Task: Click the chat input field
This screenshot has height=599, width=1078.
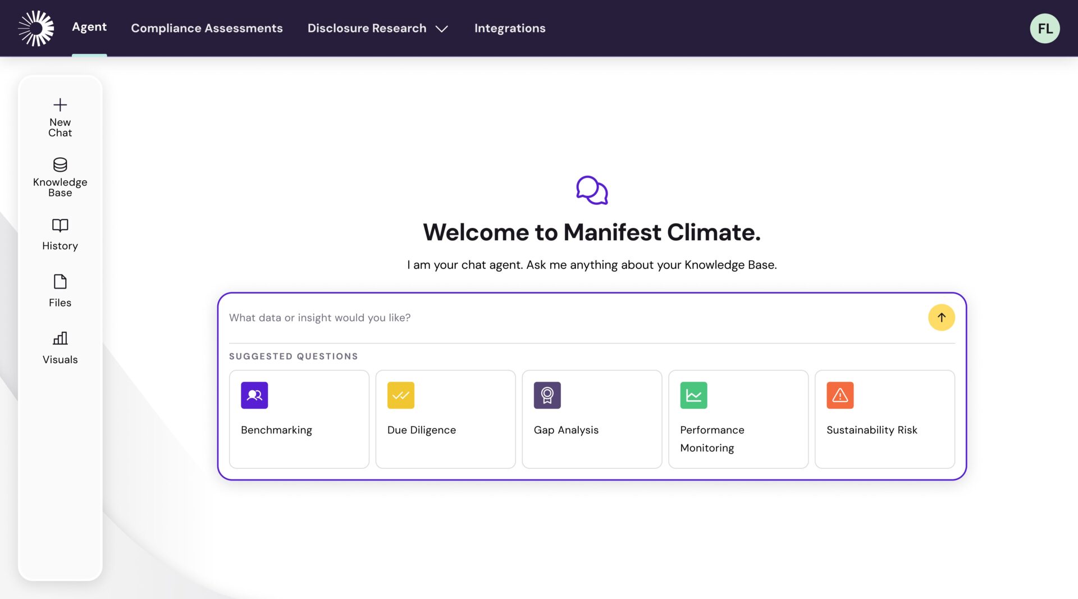Action: click(505, 317)
